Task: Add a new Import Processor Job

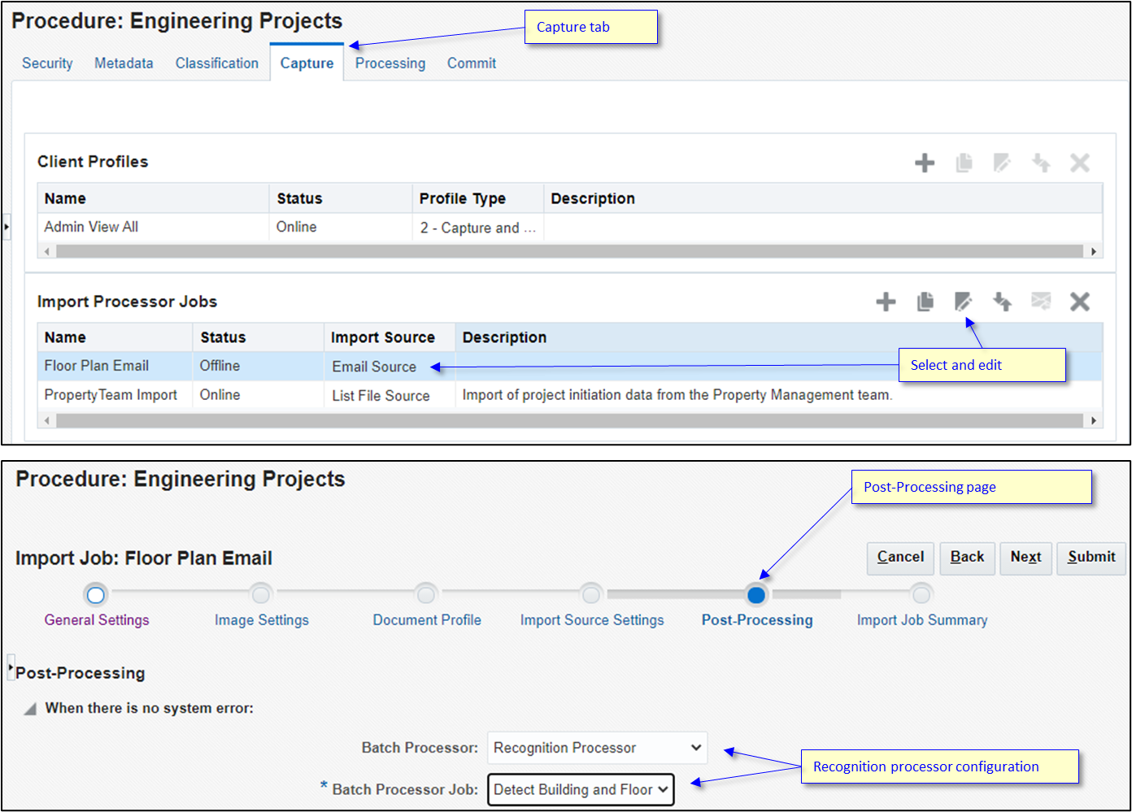Action: click(886, 302)
